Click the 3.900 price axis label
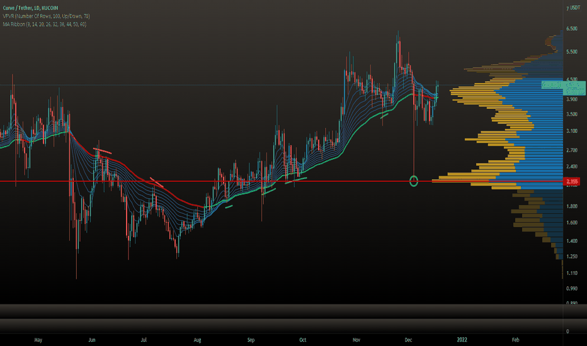Image resolution: width=587 pixels, height=346 pixels. click(572, 99)
